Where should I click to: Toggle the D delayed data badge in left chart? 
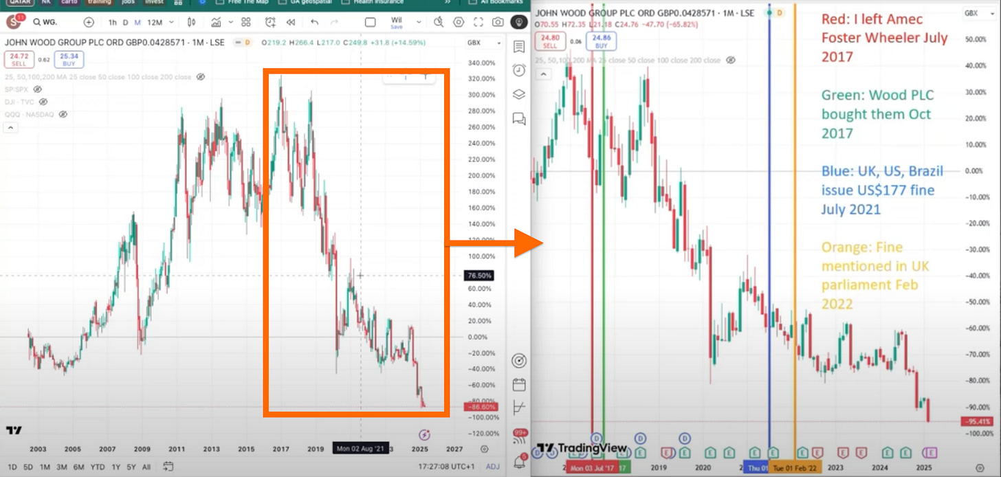(247, 43)
